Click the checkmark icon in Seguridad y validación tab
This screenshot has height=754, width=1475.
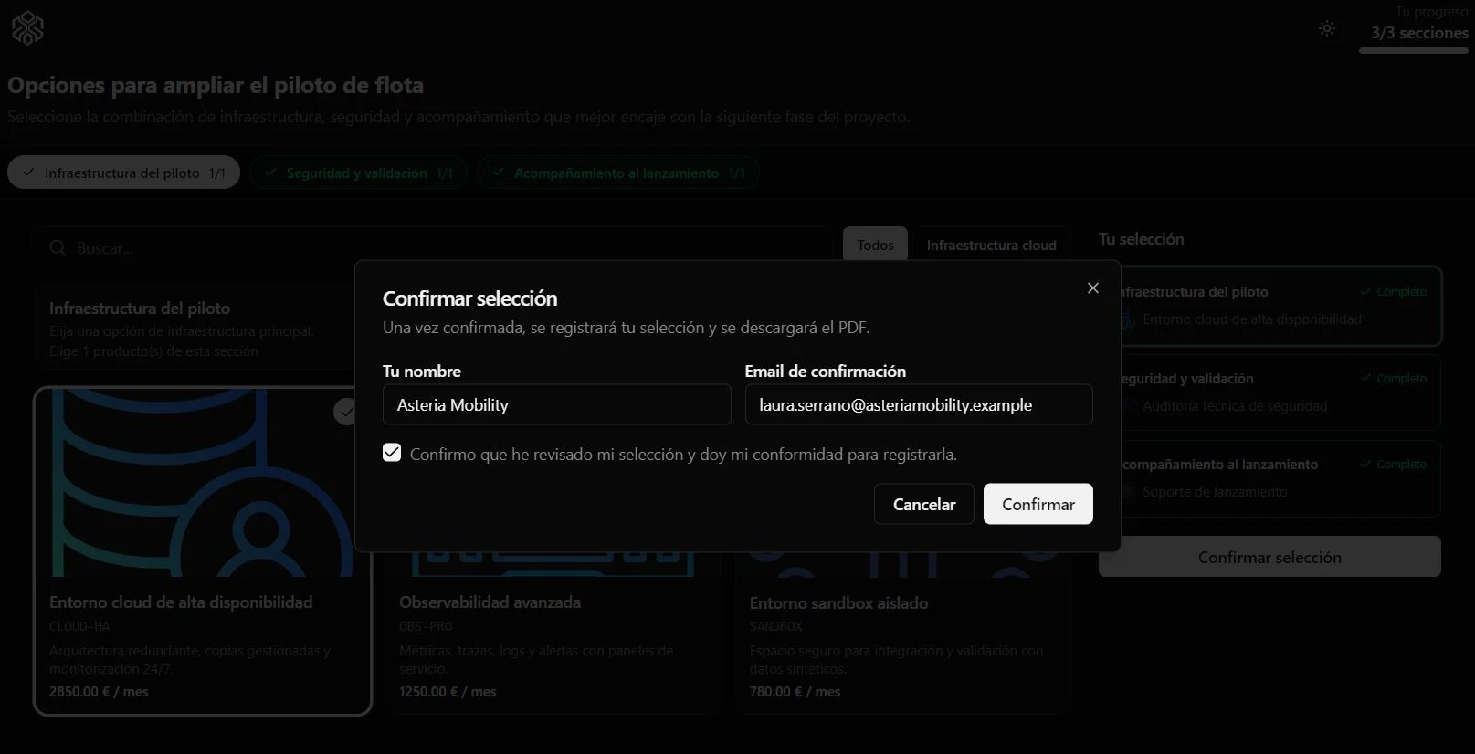click(270, 173)
